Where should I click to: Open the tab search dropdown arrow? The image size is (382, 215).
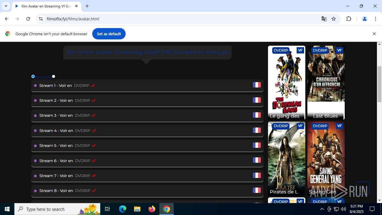[6, 6]
